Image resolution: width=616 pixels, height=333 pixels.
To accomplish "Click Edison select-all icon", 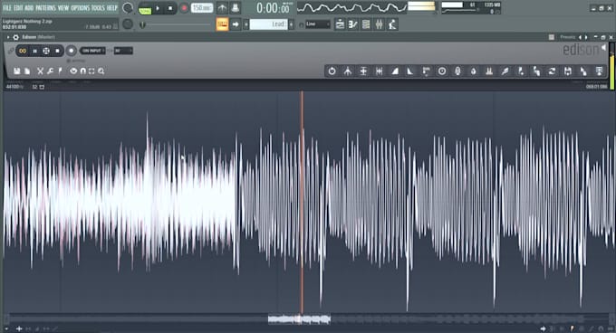I will tap(91, 71).
